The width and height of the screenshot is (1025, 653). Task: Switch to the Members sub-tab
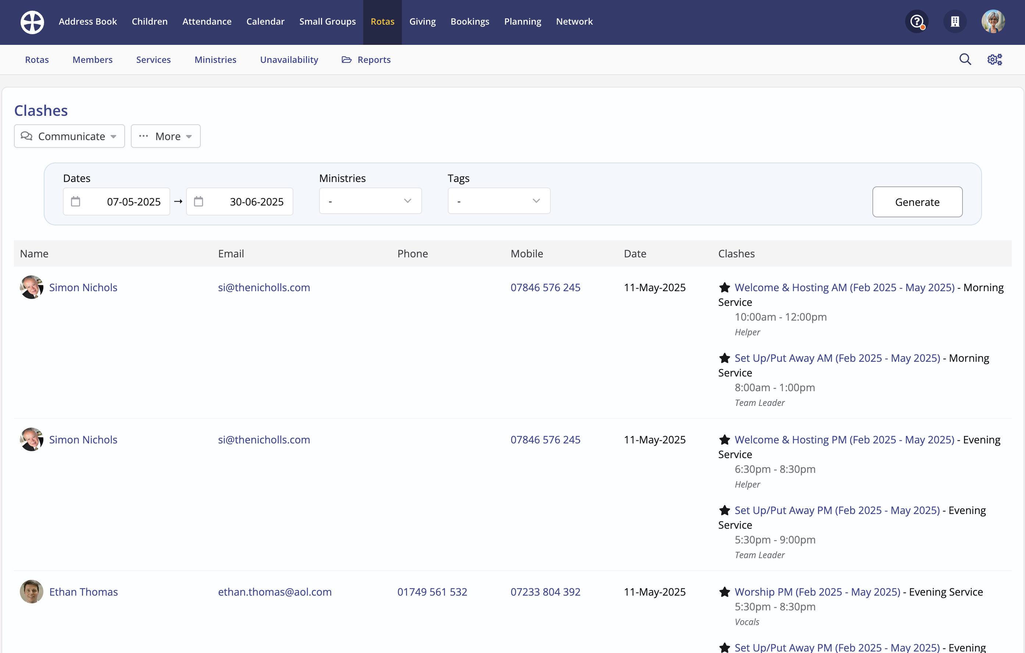coord(92,60)
